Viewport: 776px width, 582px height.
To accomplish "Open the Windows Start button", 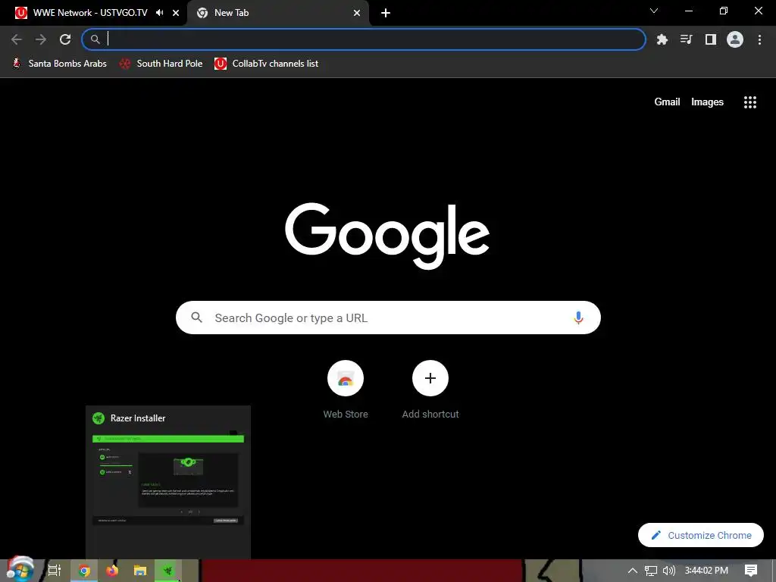I will click(x=20, y=570).
